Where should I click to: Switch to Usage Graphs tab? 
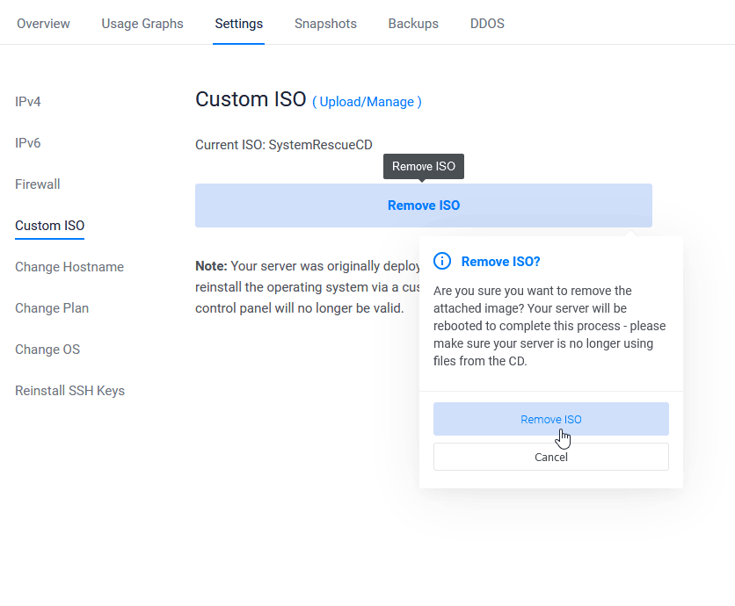point(142,24)
